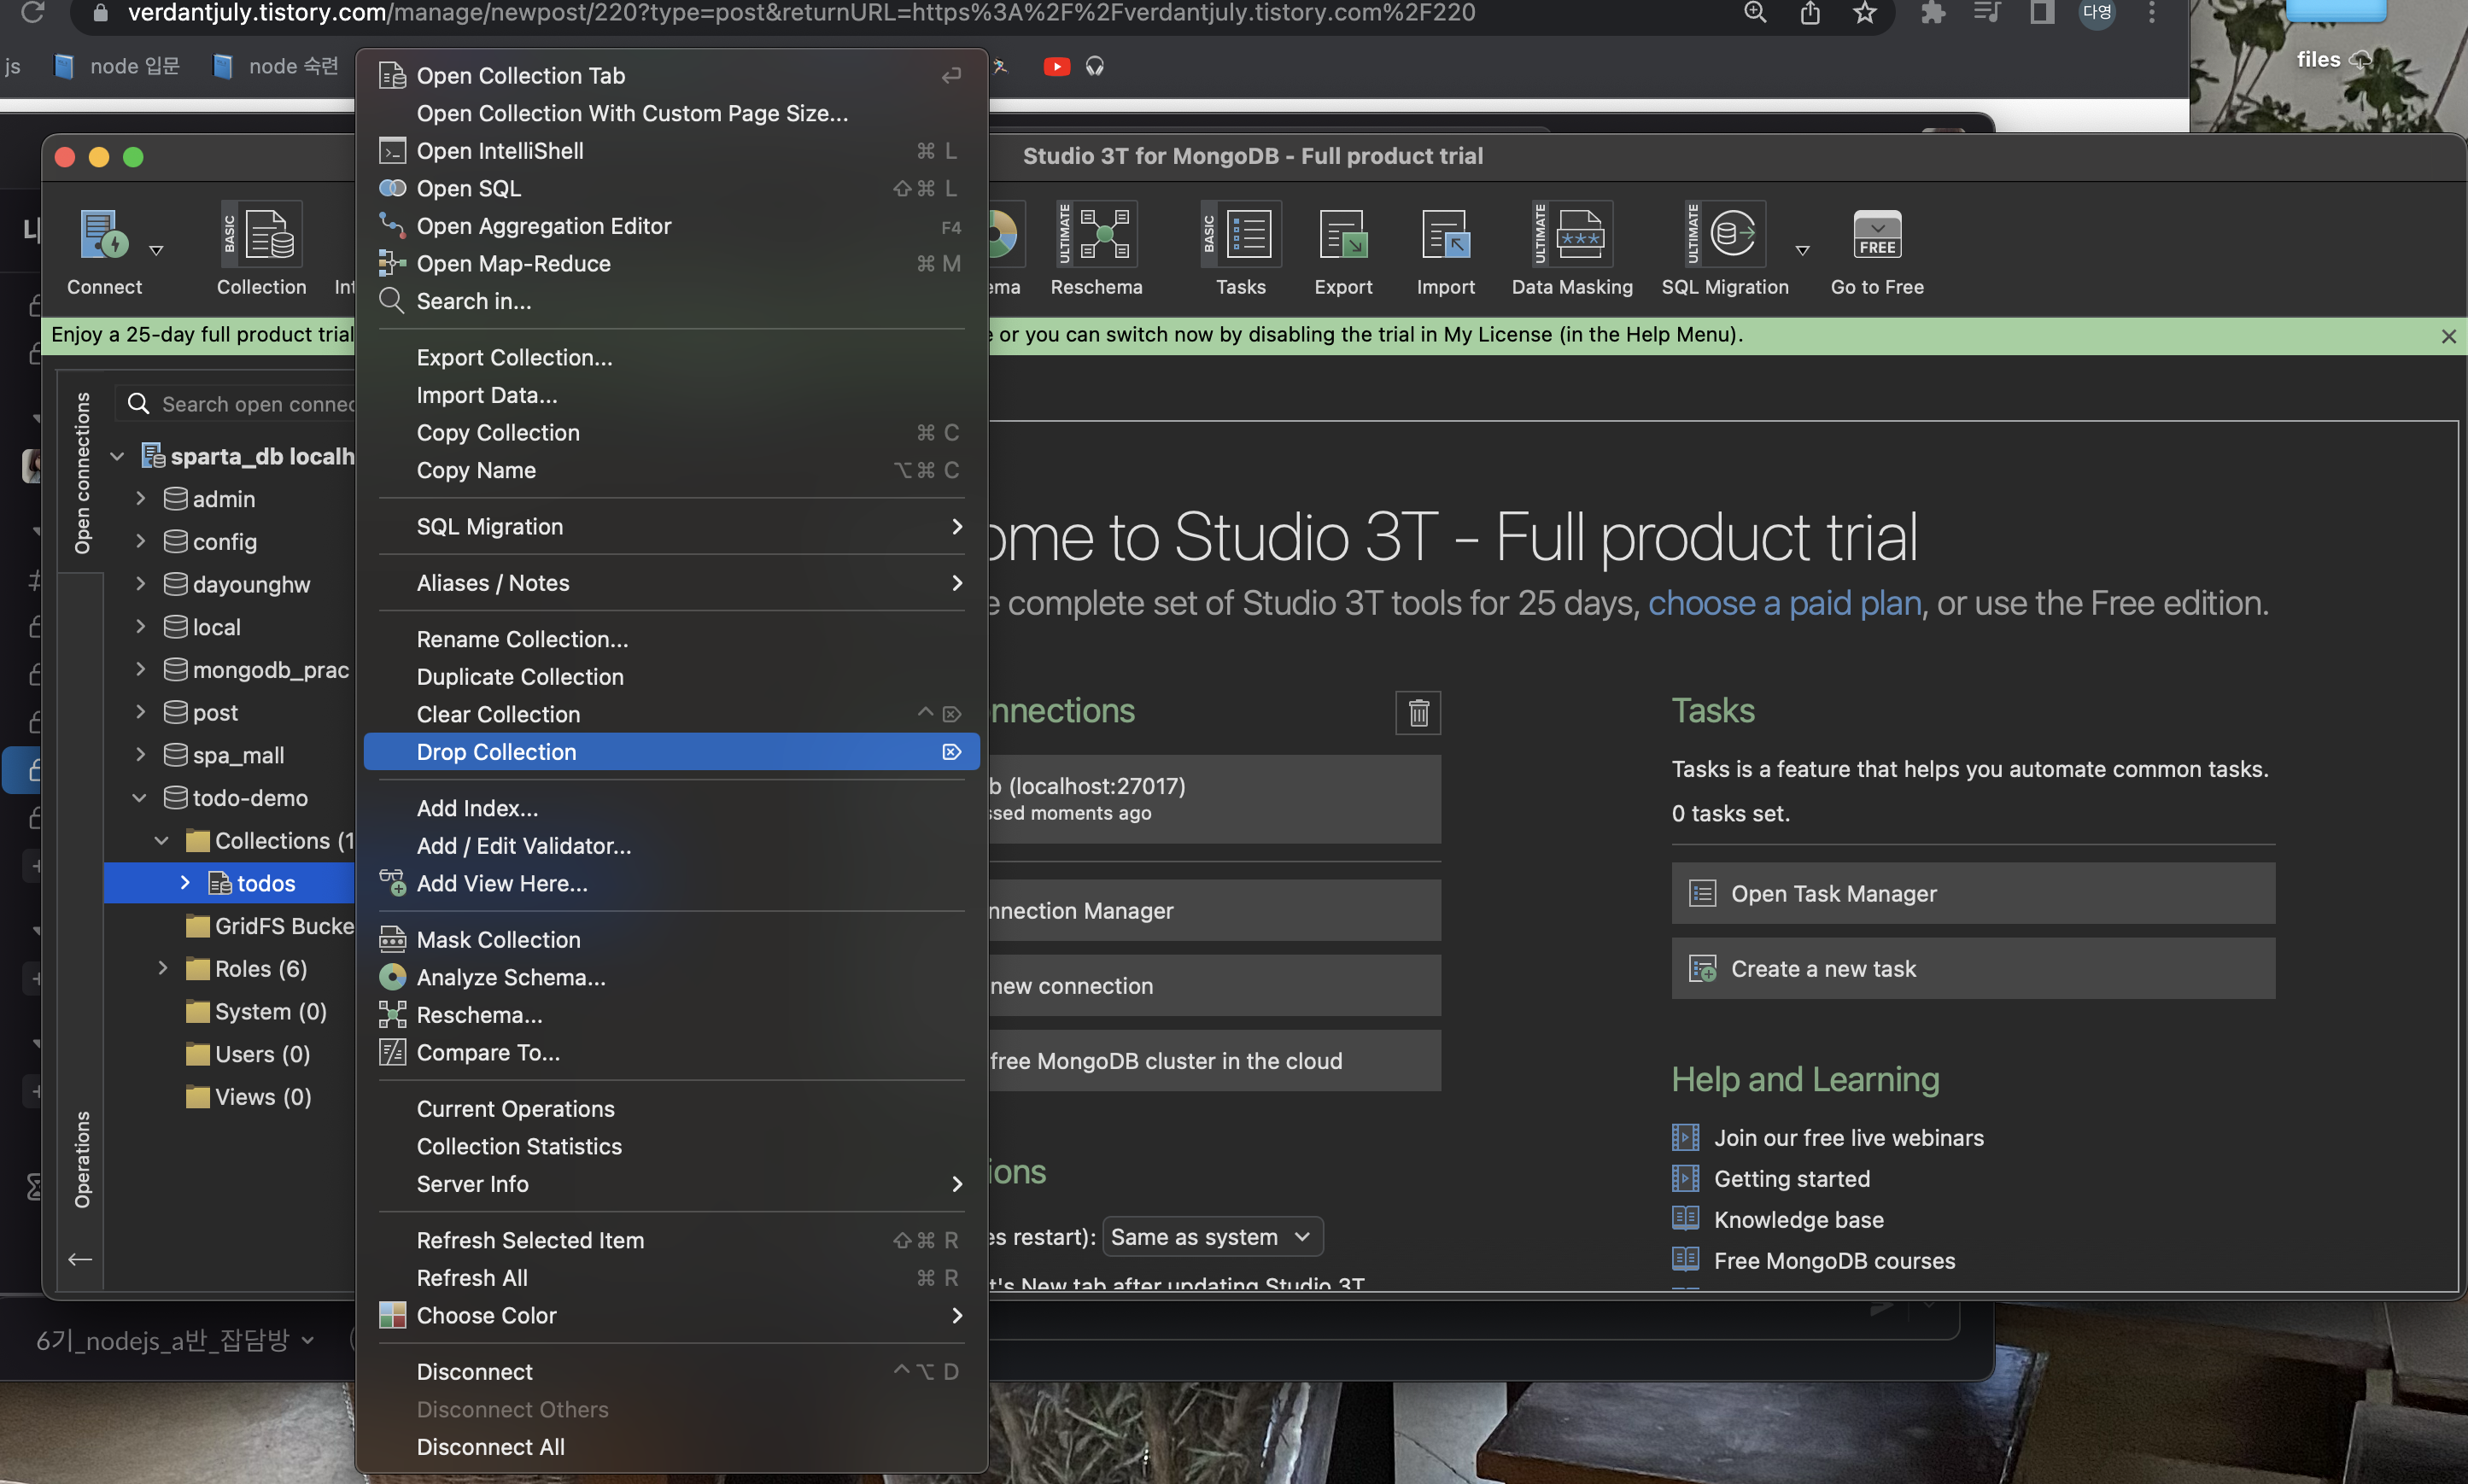2468x1484 pixels.
Task: Click the browser bookmark star icon
Action: point(1864,12)
